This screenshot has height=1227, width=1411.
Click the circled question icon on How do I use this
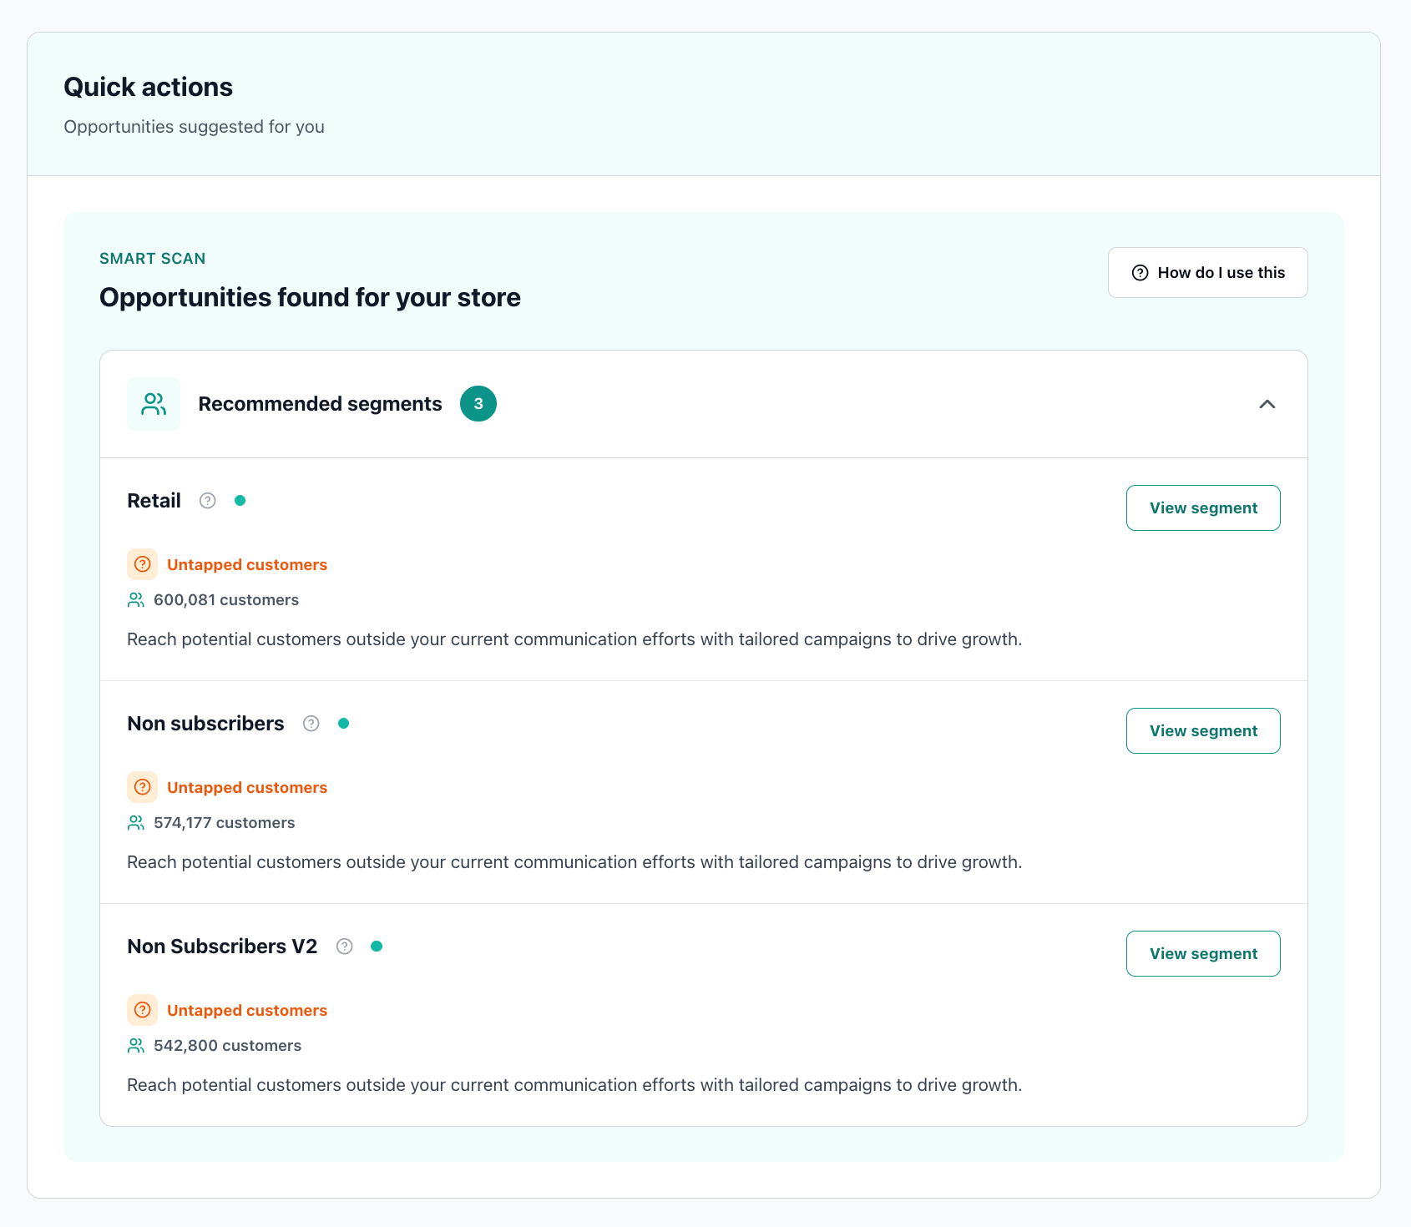[1140, 272]
